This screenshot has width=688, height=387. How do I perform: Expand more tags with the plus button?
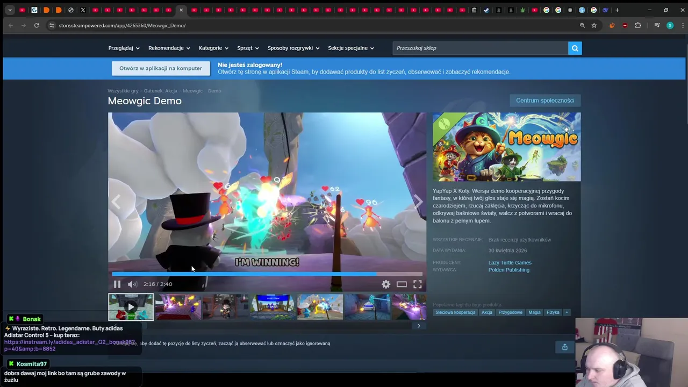(566, 312)
